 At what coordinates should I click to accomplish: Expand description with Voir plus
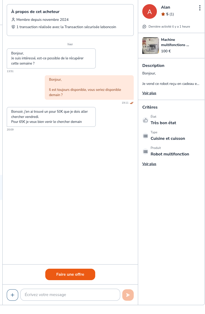[149, 93]
